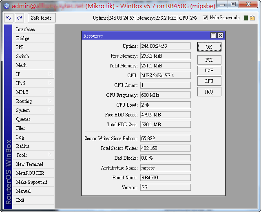The width and height of the screenshot is (261, 212).
Task: Click the Total Memory field
Action: click(166, 66)
